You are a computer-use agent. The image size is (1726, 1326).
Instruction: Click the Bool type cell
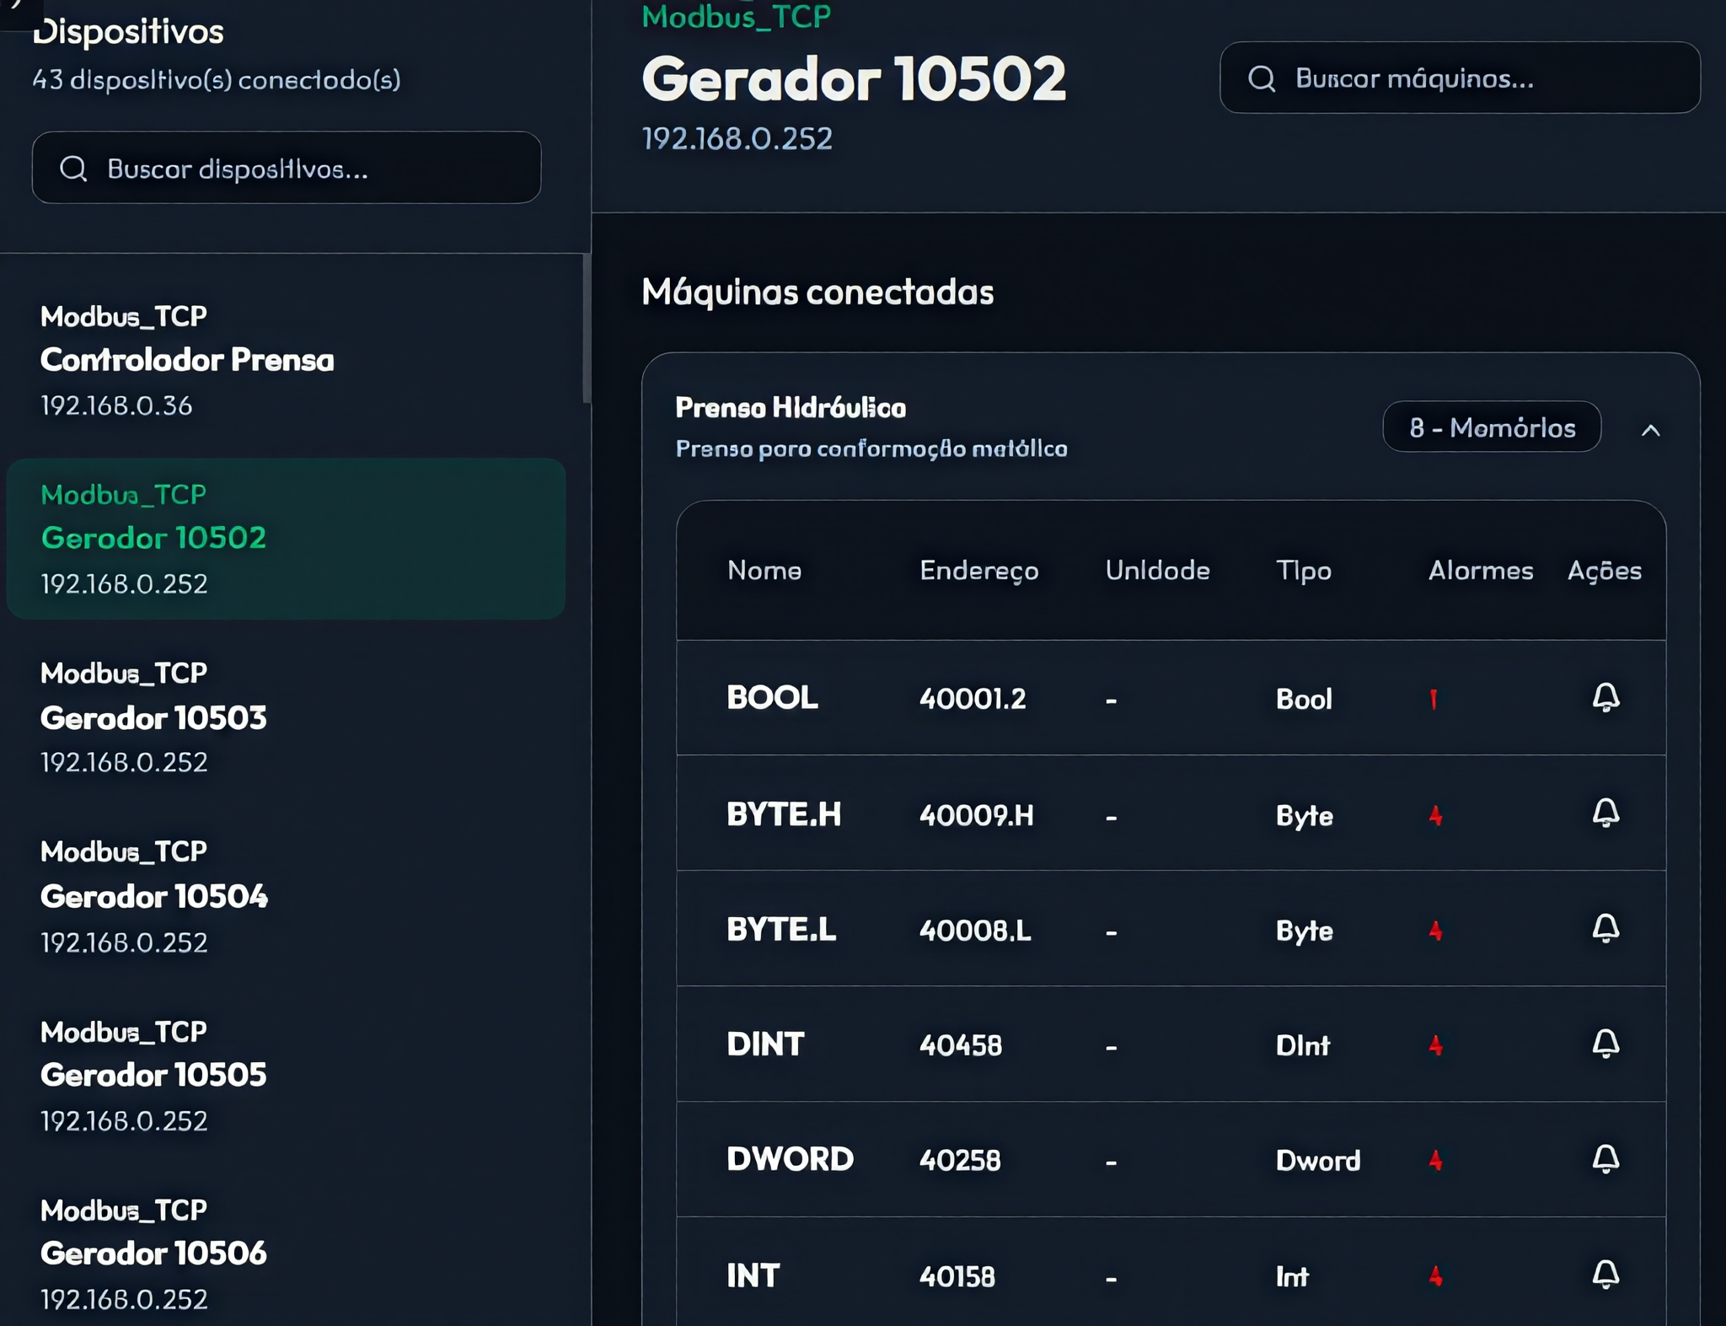[x=1304, y=699]
